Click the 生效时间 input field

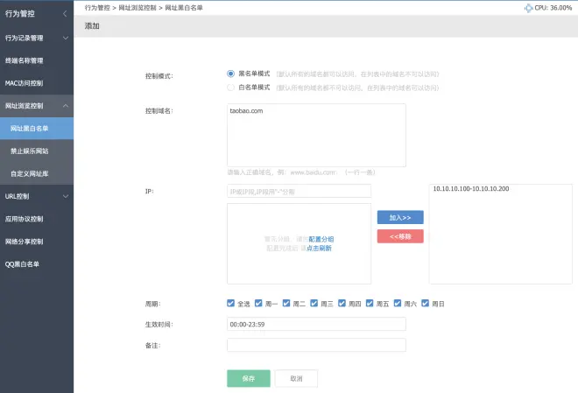tap(316, 325)
